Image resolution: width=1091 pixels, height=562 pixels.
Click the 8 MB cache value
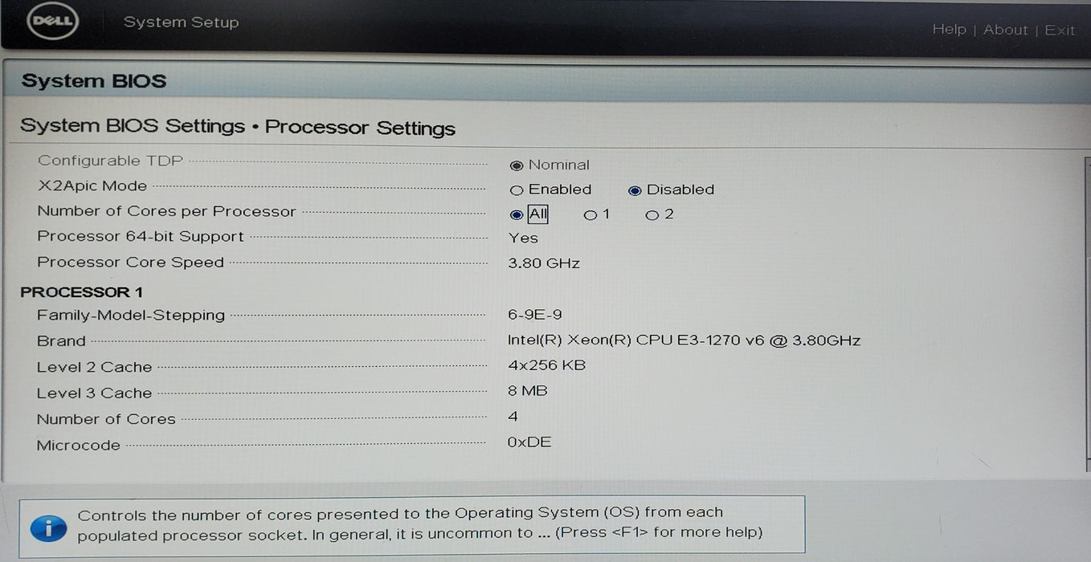click(528, 391)
